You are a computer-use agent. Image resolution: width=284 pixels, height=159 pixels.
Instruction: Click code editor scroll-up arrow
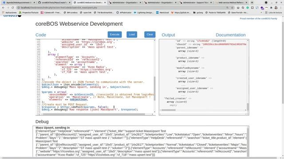coord(154,41)
